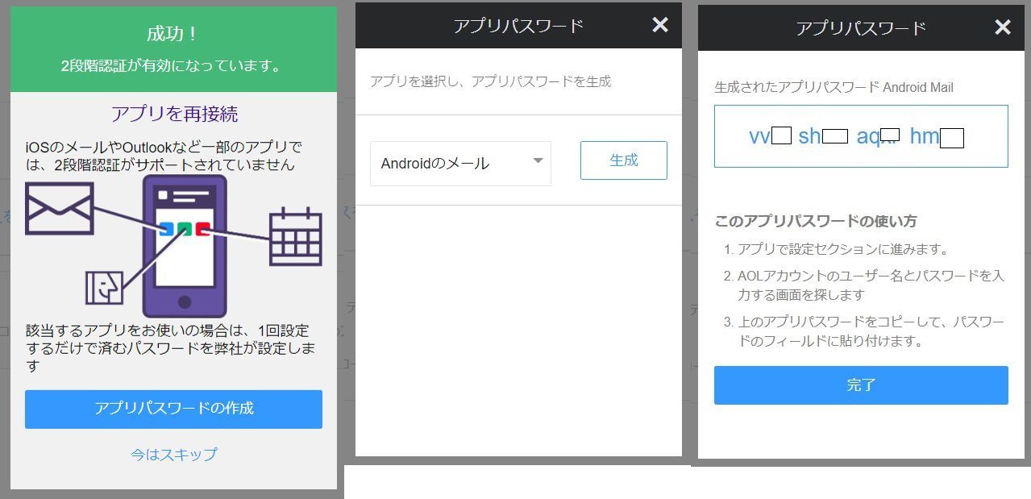Click the green 成功！ banner

pyautogui.click(x=173, y=48)
